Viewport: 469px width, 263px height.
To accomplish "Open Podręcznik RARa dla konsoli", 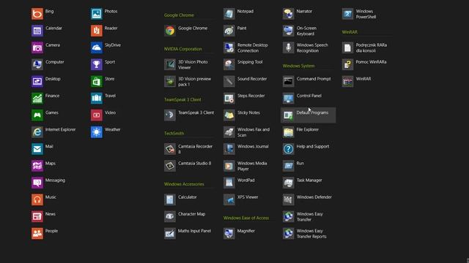I will [347, 47].
